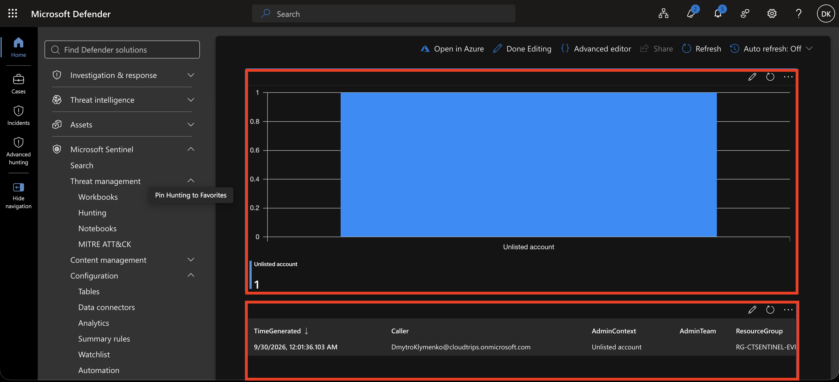Viewport: 839px width, 382px height.
Task: Click Hide navigation icon
Action: [x=19, y=187]
